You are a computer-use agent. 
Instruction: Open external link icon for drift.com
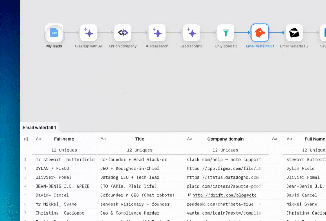pyautogui.click(x=189, y=195)
